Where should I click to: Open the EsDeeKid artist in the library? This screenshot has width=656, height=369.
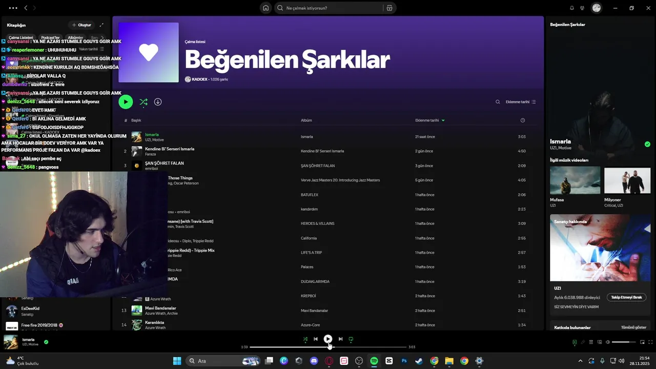[x=55, y=311]
